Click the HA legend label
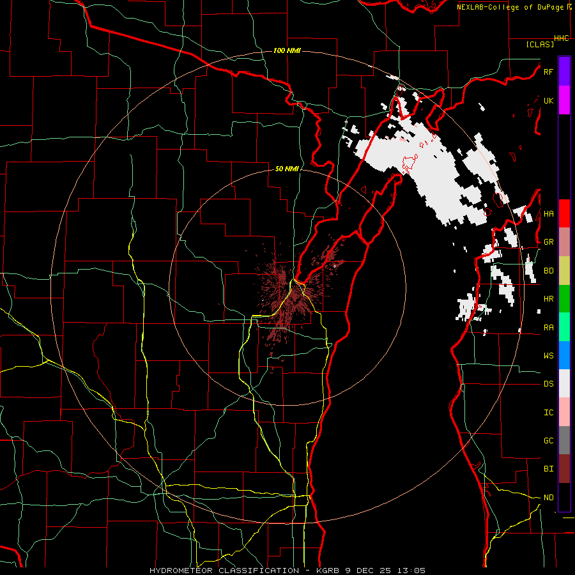Image resolution: width=575 pixels, height=575 pixels. [x=548, y=214]
